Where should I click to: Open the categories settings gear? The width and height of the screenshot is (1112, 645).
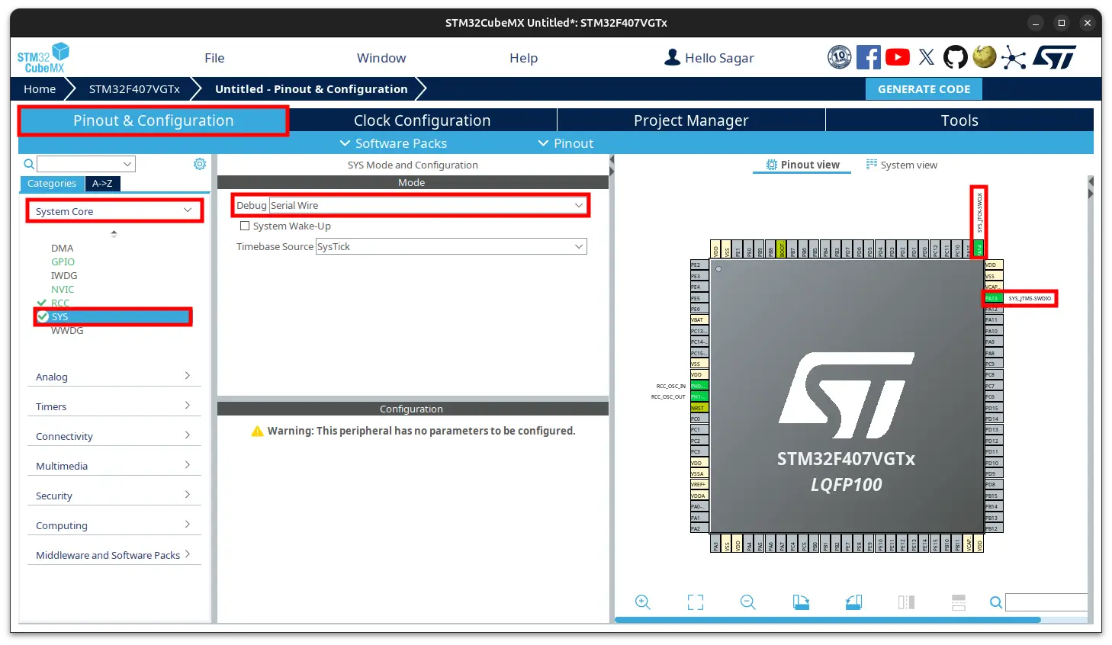click(x=200, y=164)
